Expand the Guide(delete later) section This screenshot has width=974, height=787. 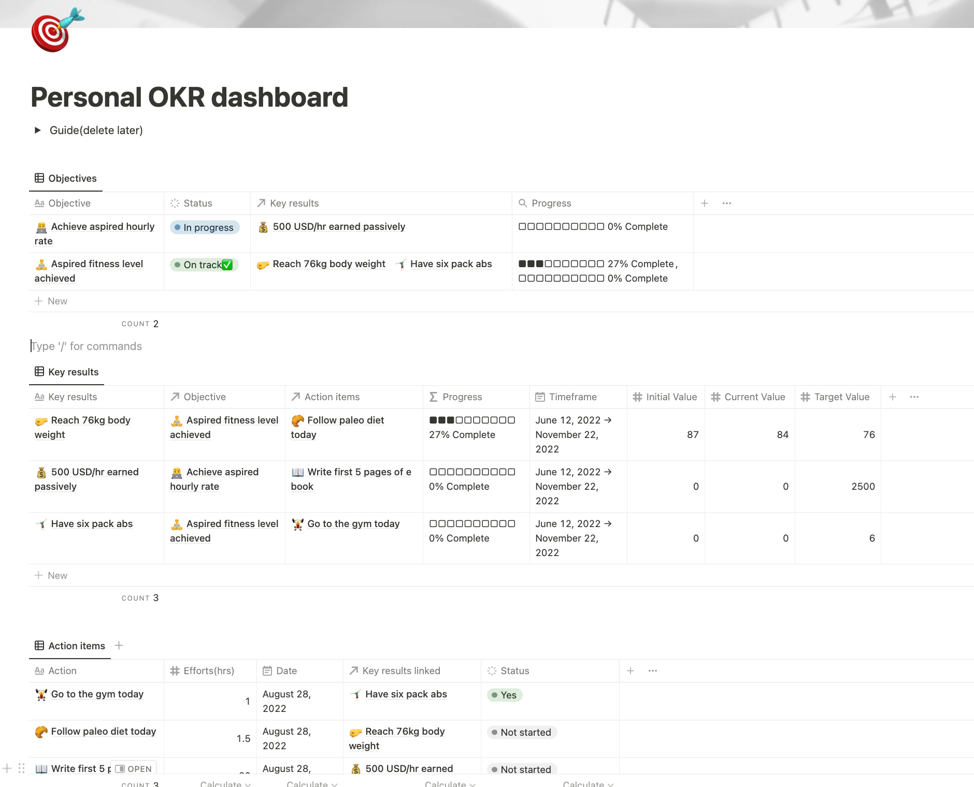[x=38, y=130]
